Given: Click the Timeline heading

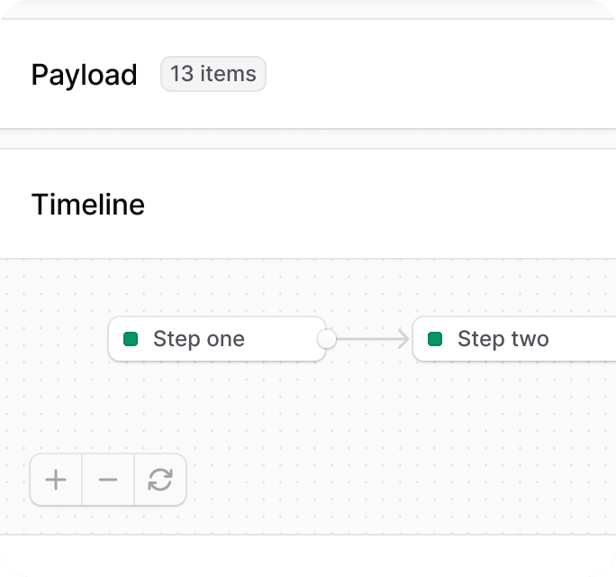Looking at the screenshot, I should [88, 205].
